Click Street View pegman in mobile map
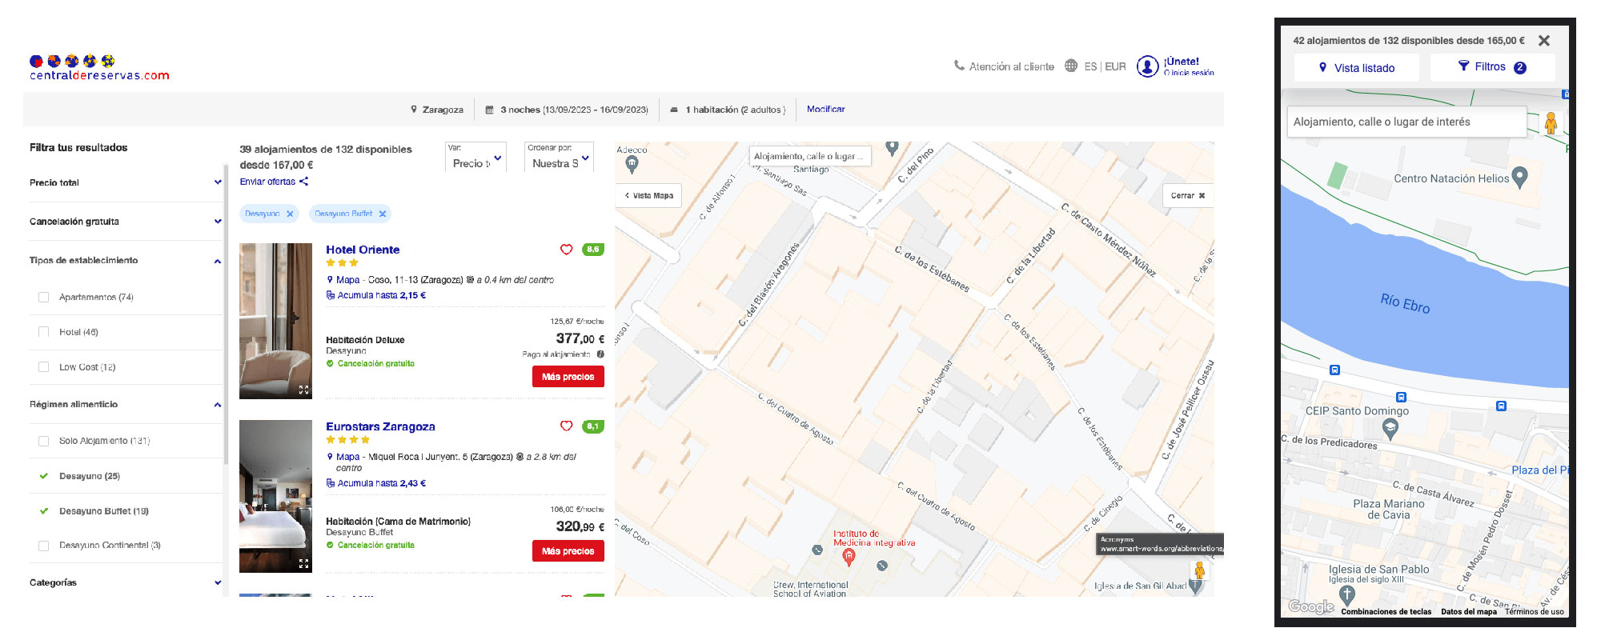The width and height of the screenshot is (1601, 640). point(1551,122)
